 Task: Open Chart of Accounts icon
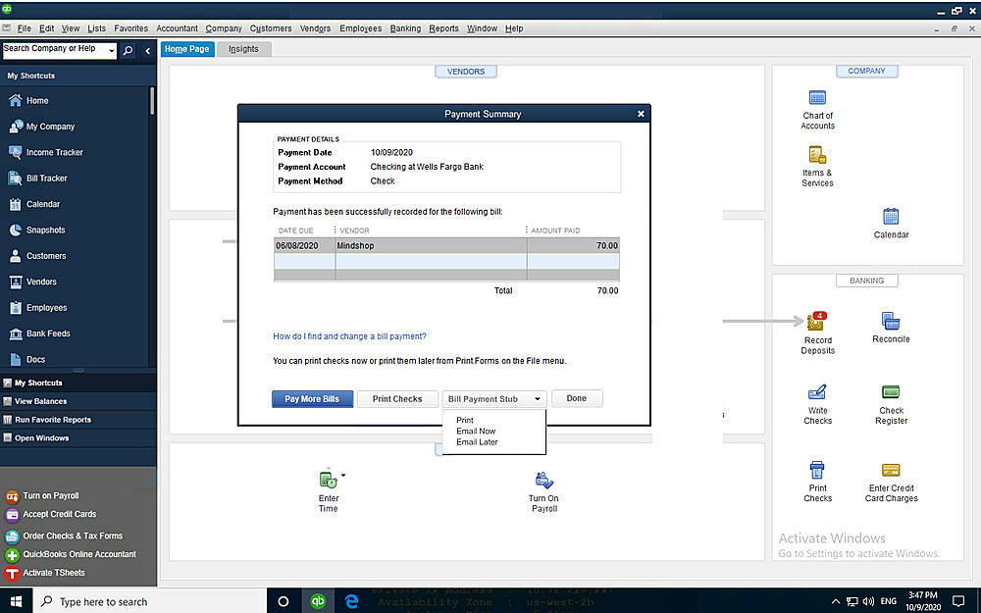[817, 99]
